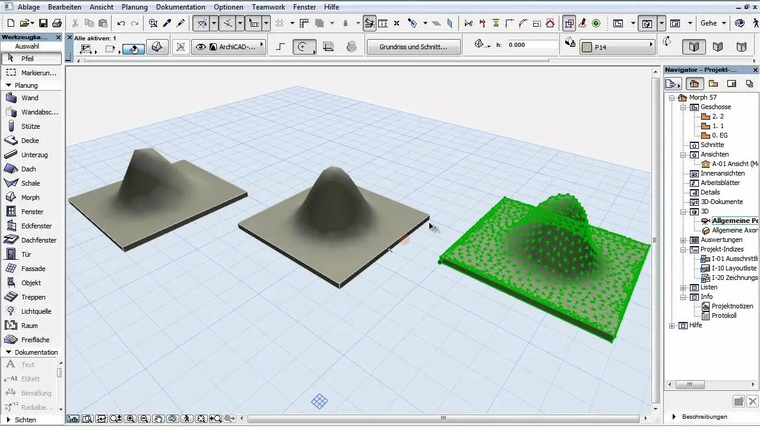Click the walking figure explore icon
Screen dimensions: 760x427
(187, 419)
